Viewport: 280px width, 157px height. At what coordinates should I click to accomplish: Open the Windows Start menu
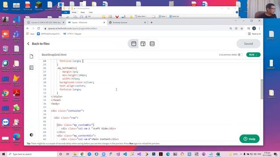point(3,154)
